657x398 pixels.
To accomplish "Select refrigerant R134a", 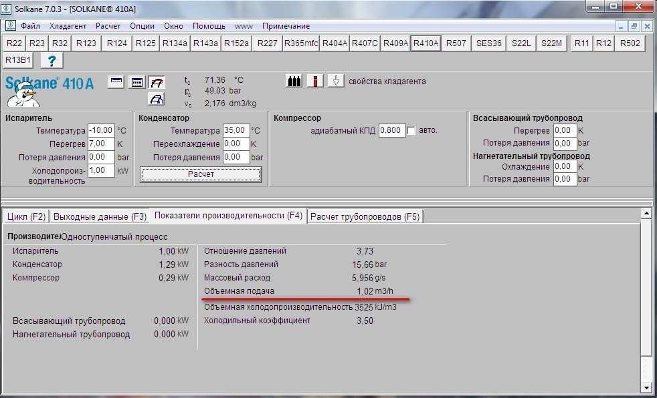I will [175, 43].
